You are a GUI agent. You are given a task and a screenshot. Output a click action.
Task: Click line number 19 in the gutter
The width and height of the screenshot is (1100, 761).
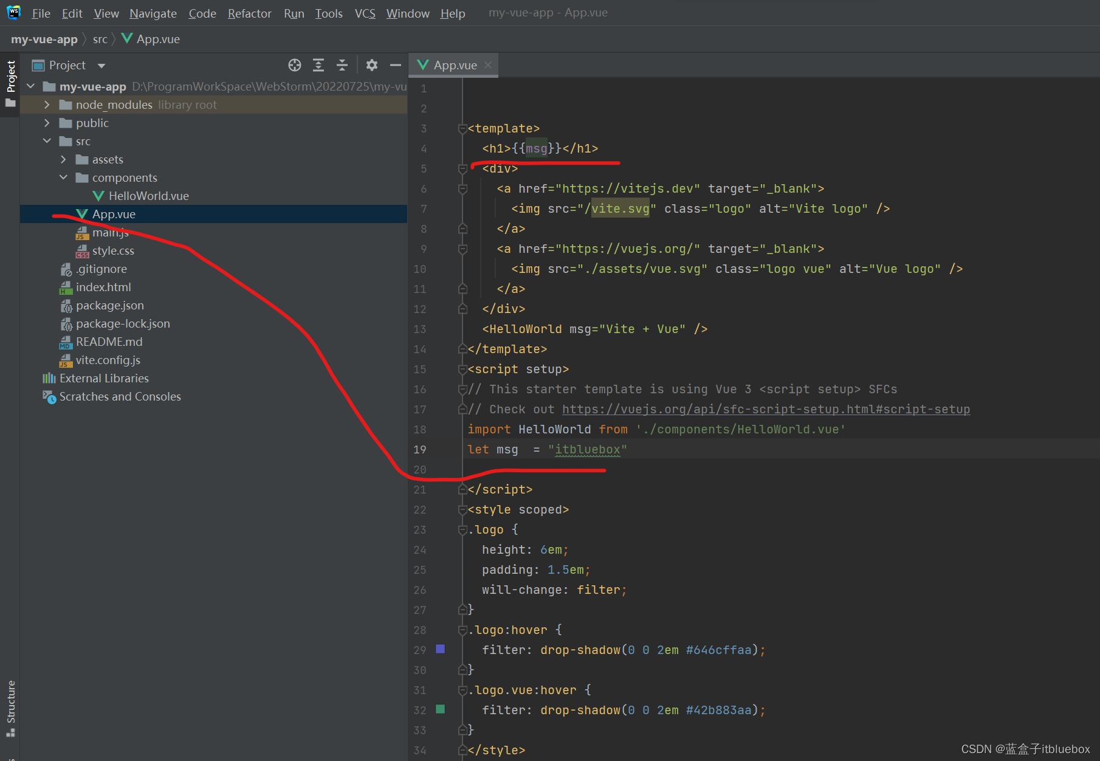(x=420, y=450)
